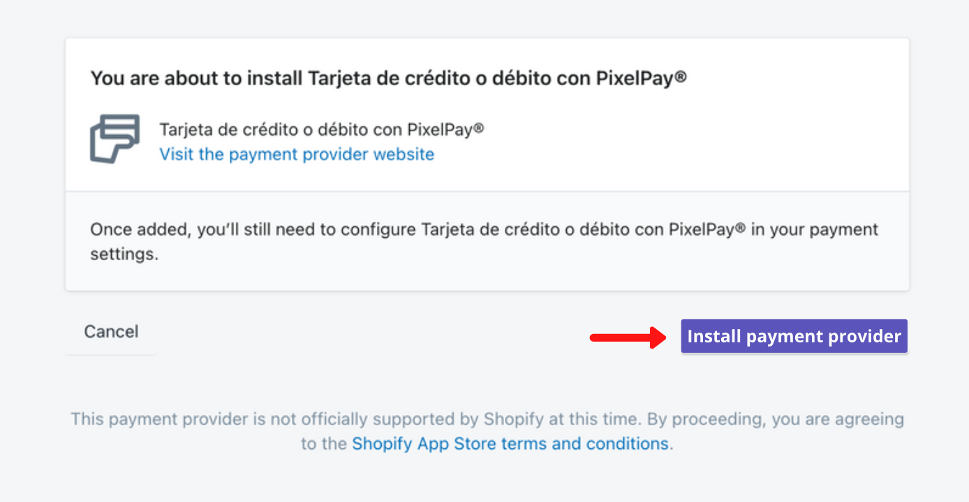
Task: Click the word 'settings.' ending the notice
Action: [x=124, y=254]
